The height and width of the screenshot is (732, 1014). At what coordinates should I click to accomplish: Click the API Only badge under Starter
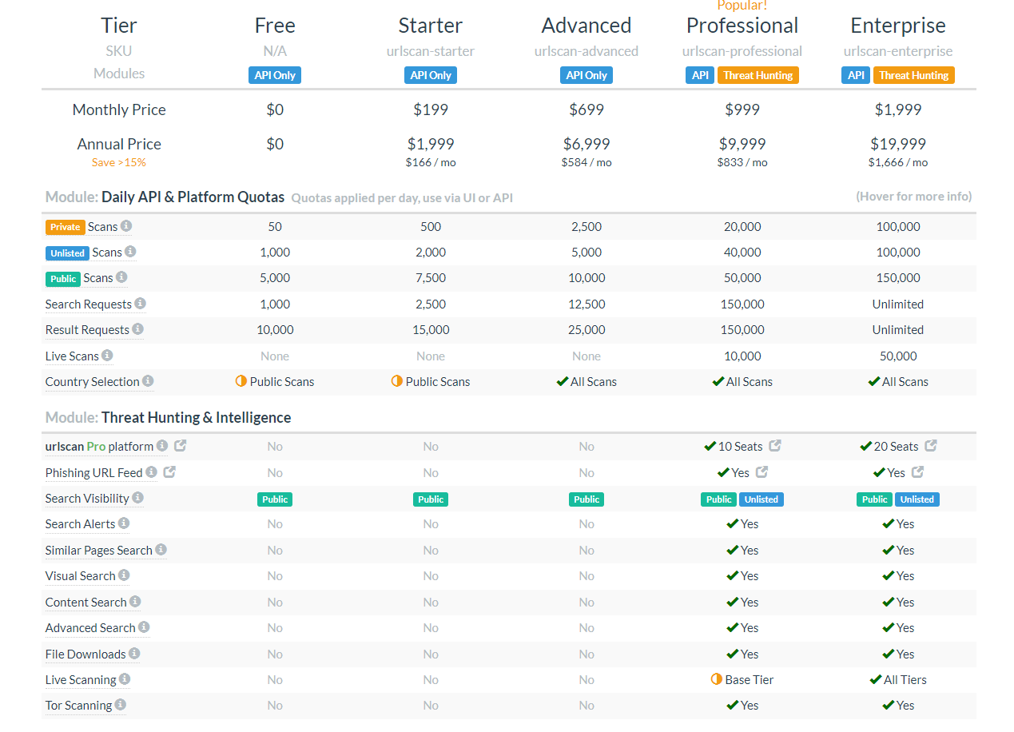coord(431,75)
